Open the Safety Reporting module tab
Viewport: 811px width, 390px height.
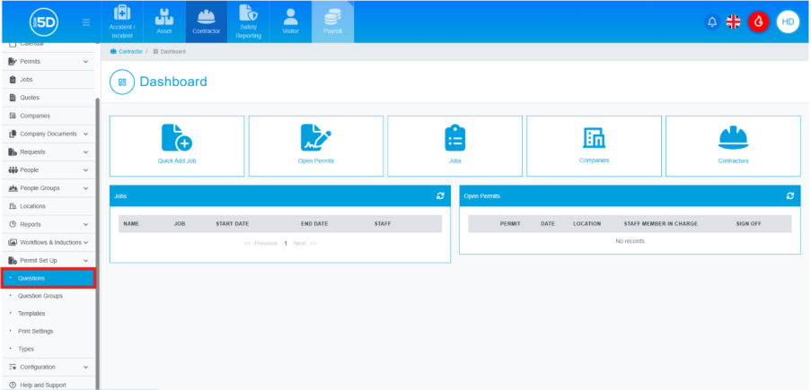coord(248,22)
